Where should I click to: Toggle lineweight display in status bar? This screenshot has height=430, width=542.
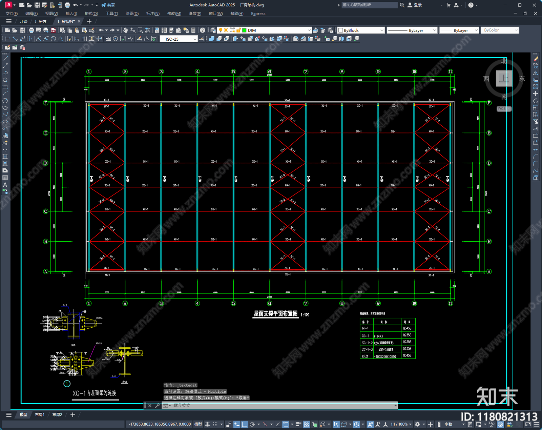[298, 424]
